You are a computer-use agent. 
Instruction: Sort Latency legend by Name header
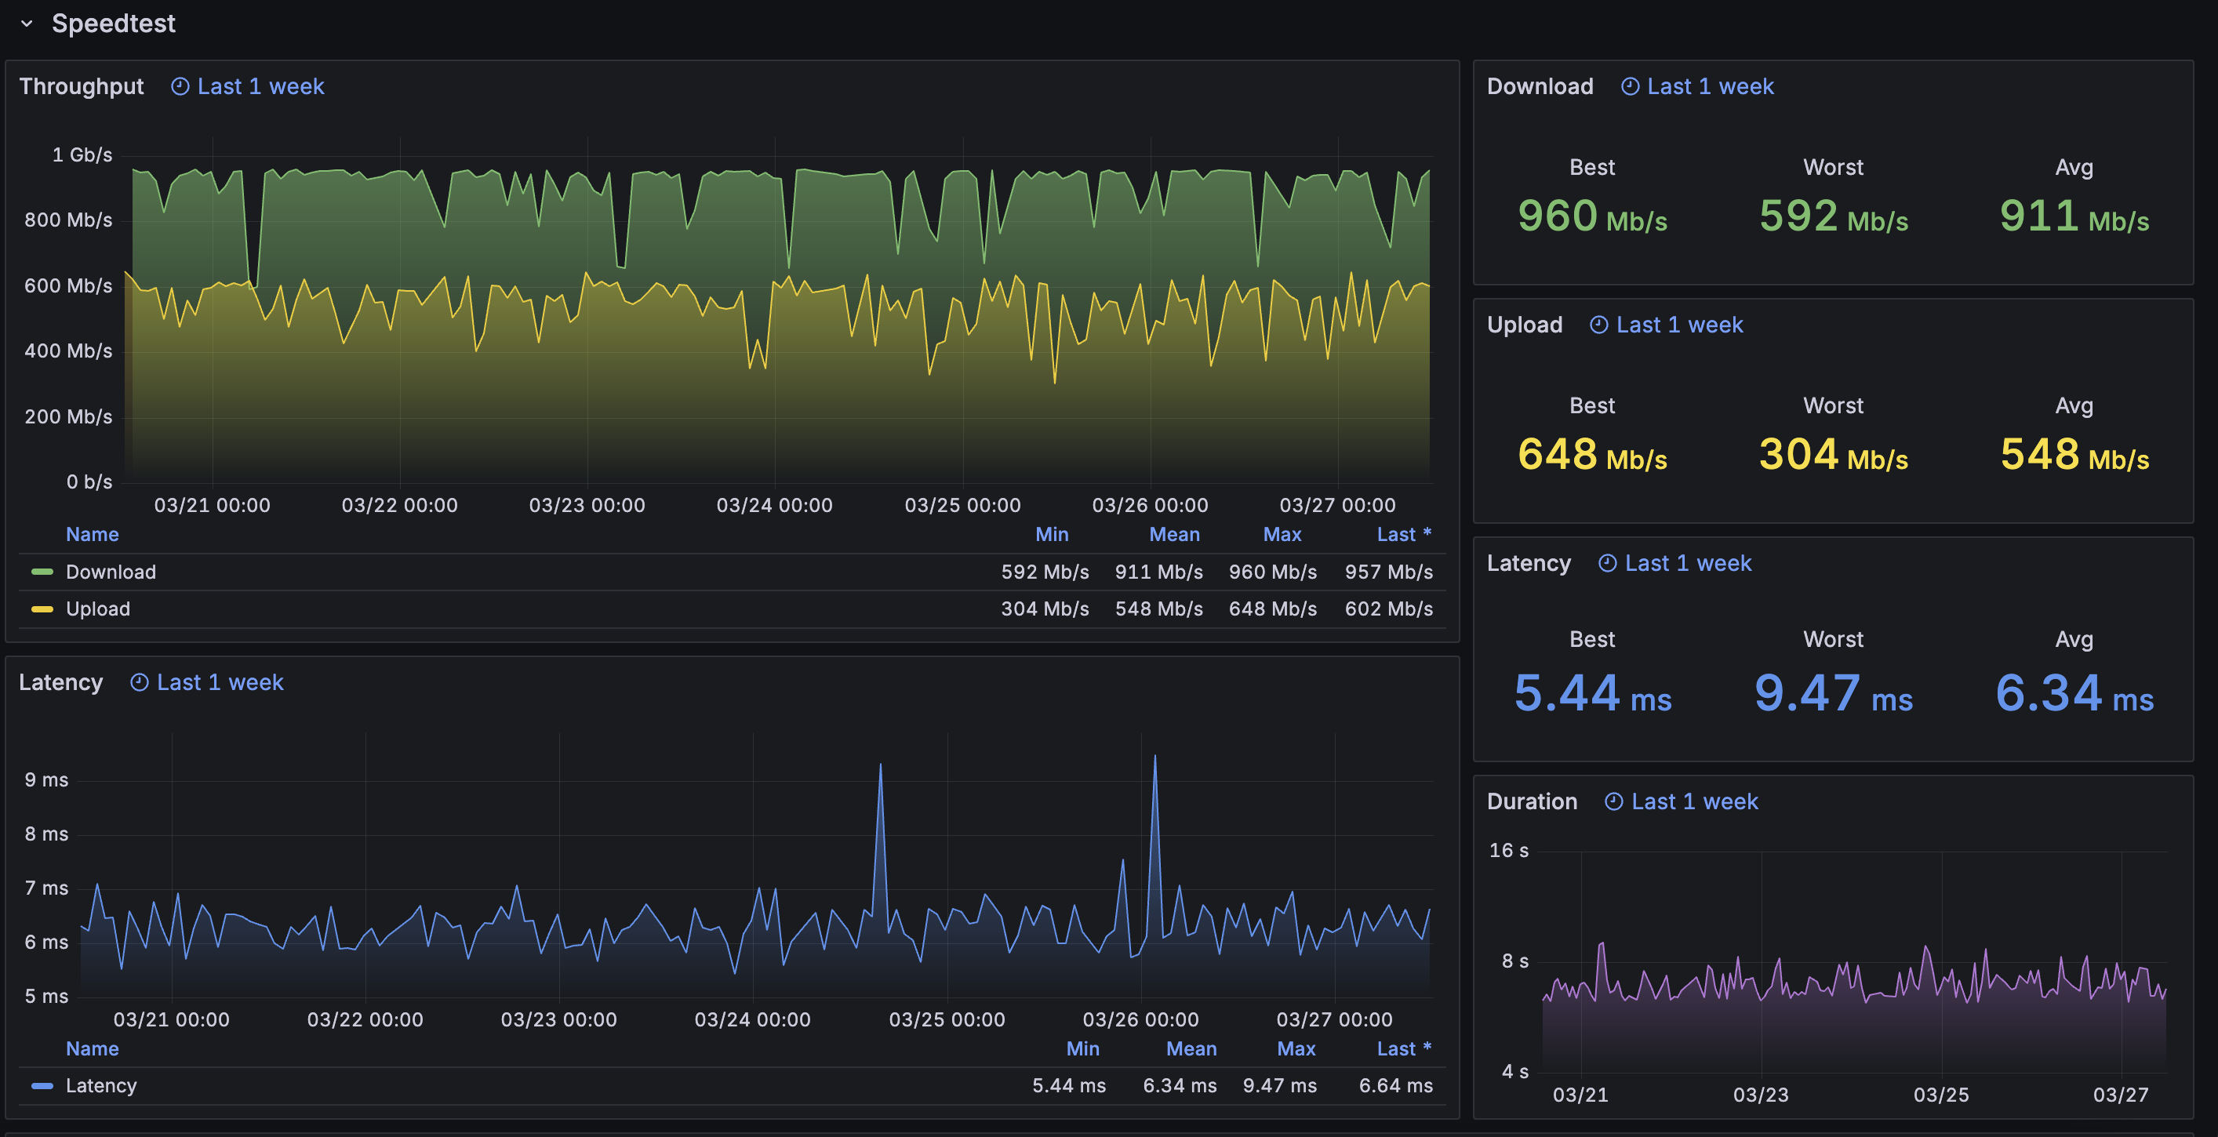[92, 1049]
